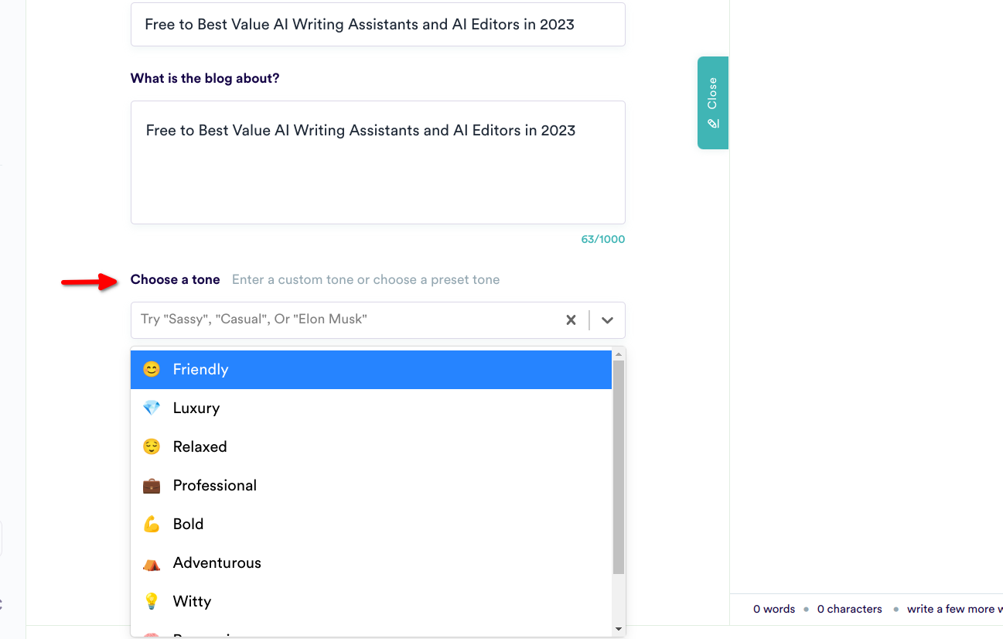Click the 63/1000 character counter

click(x=603, y=239)
